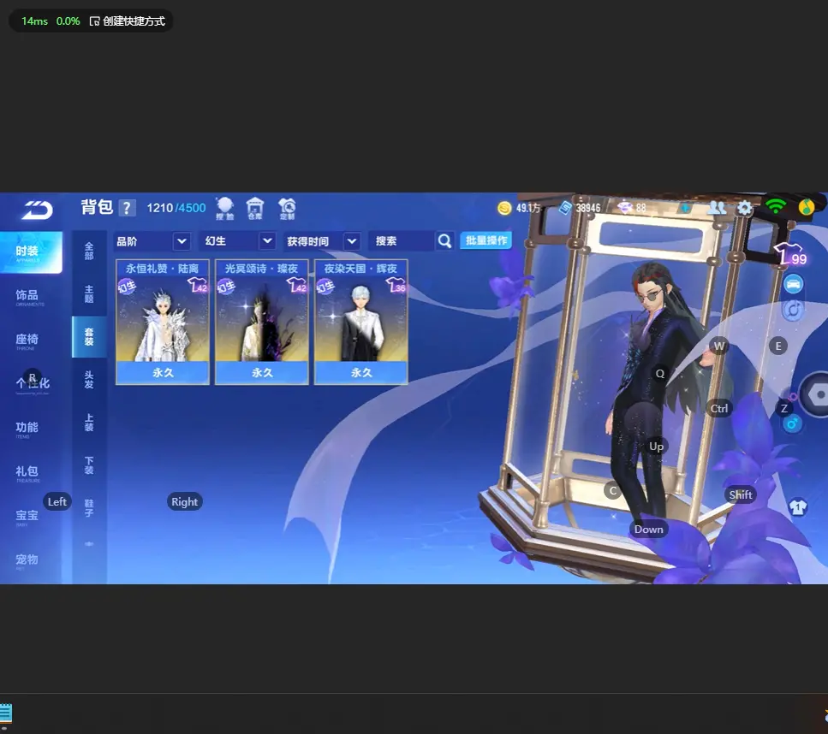Click the shirt 42 badge on 光冥颂诗·璨夜 card
The height and width of the screenshot is (734, 828).
[297, 286]
